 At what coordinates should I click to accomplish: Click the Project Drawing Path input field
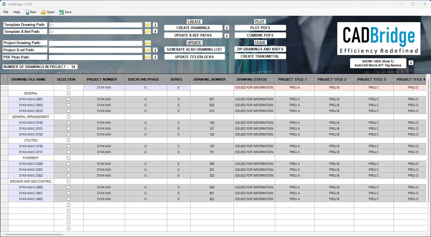point(95,43)
